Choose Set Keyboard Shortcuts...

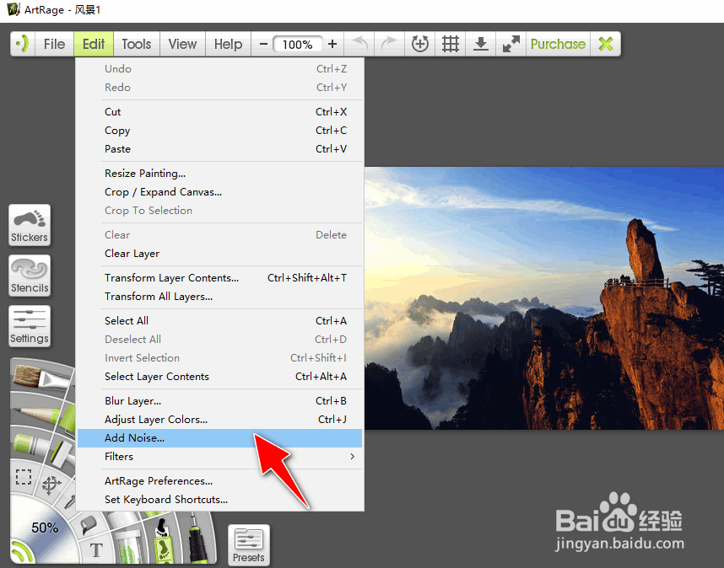click(219, 500)
